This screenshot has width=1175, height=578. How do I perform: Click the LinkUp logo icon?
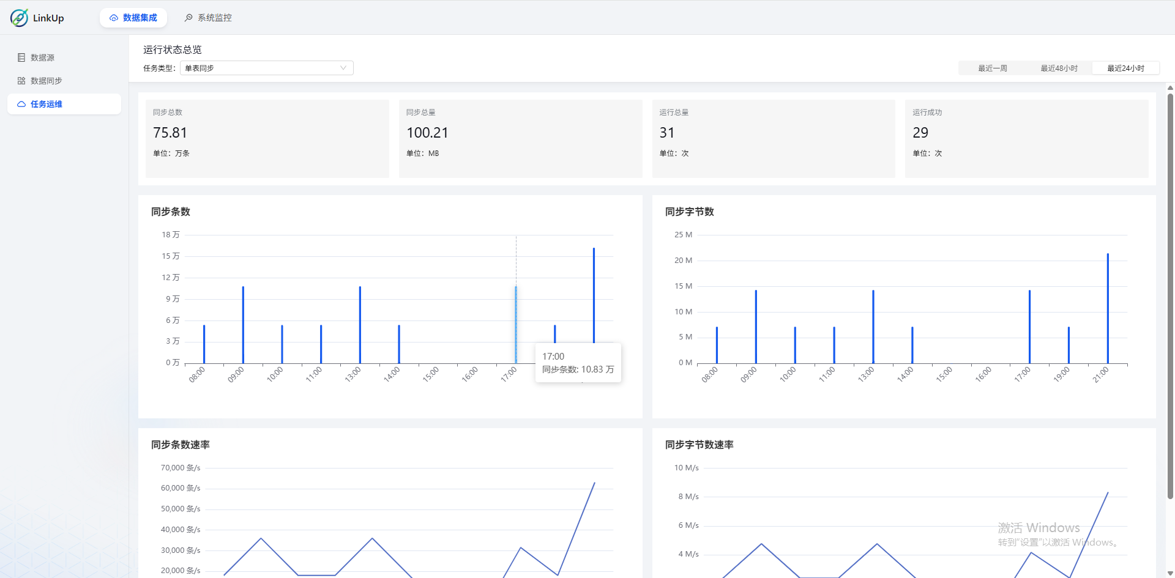pos(19,18)
